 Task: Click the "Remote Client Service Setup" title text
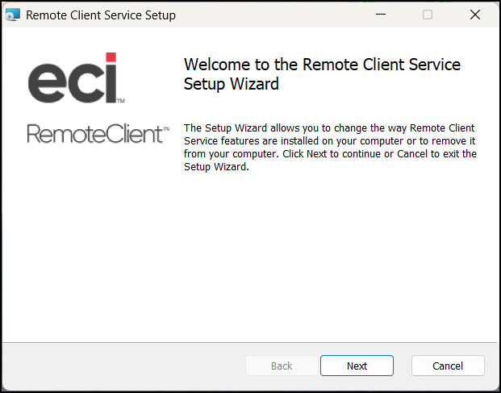coord(101,15)
